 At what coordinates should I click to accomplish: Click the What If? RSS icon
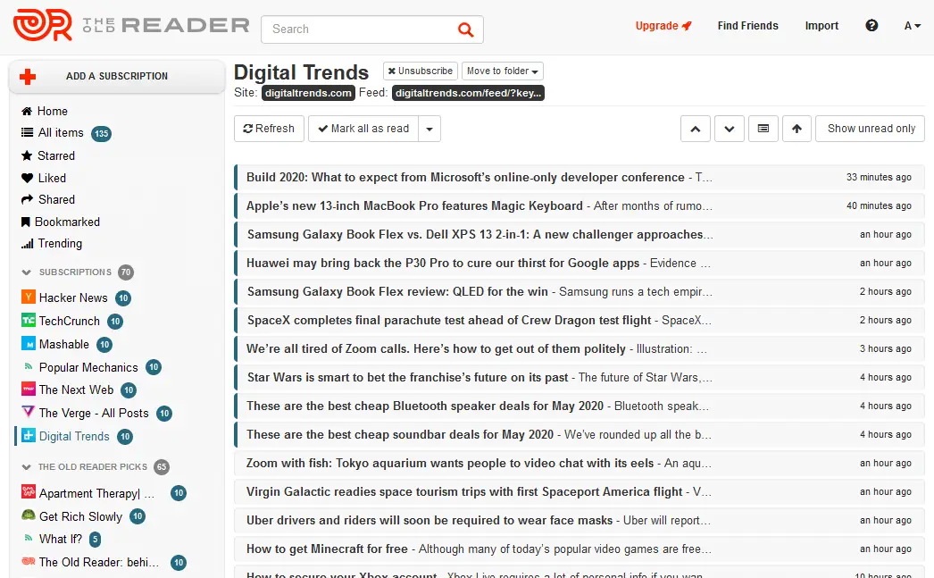pyautogui.click(x=28, y=538)
